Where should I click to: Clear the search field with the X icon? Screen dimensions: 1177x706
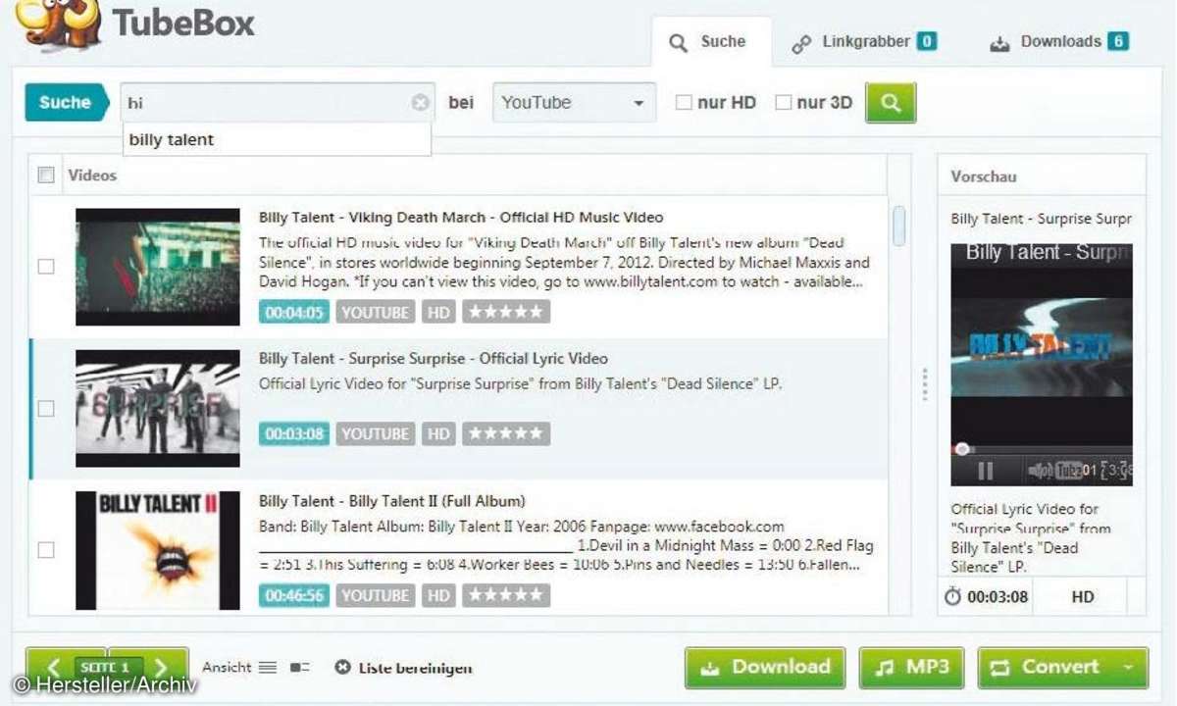(x=420, y=102)
